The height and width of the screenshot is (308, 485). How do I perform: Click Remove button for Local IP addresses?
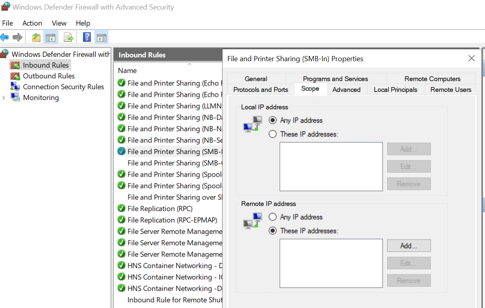[x=409, y=184]
